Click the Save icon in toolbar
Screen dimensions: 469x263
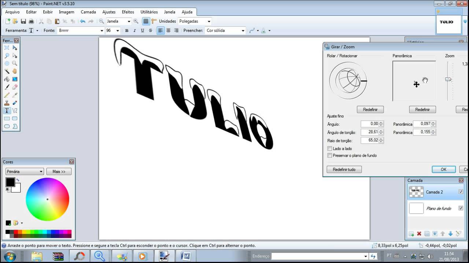(x=23, y=21)
